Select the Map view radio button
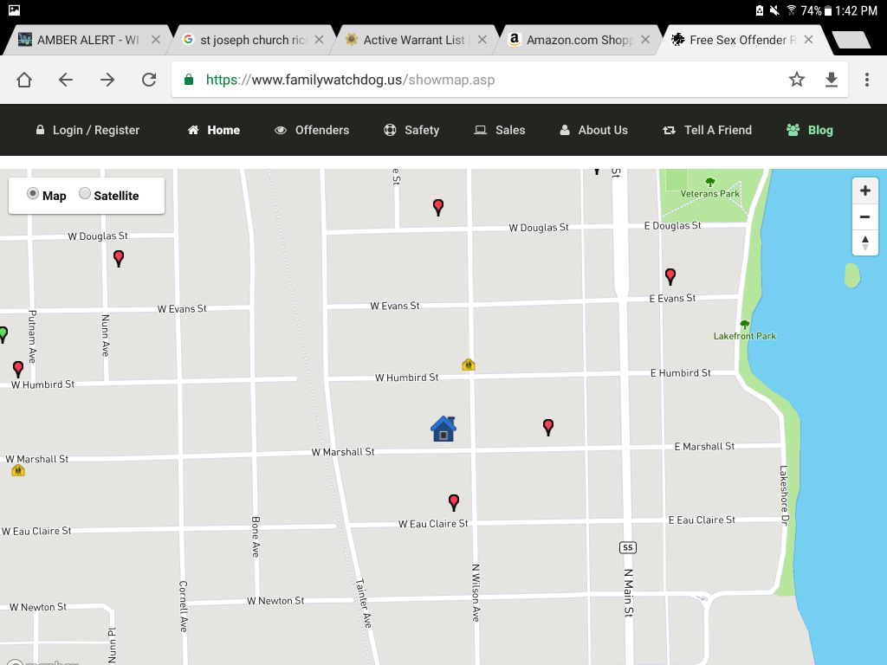 pyautogui.click(x=34, y=194)
